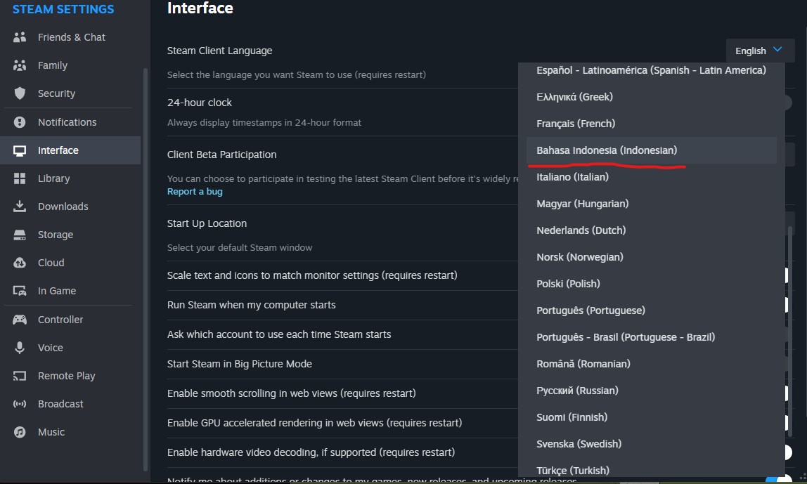Click the Cloud icon in sidebar

pyautogui.click(x=20, y=263)
